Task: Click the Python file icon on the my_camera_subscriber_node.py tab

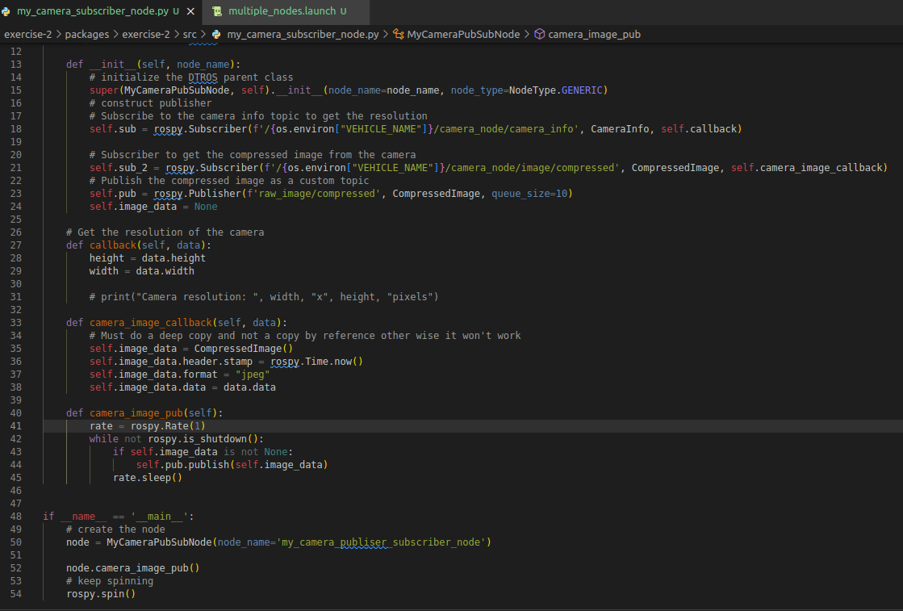Action: coord(6,11)
